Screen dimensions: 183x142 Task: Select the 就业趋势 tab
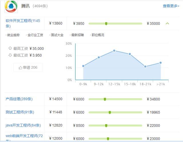click(13, 35)
